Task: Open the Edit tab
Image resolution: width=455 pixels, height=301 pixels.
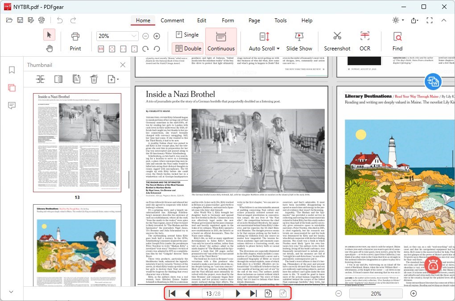Action: [202, 21]
